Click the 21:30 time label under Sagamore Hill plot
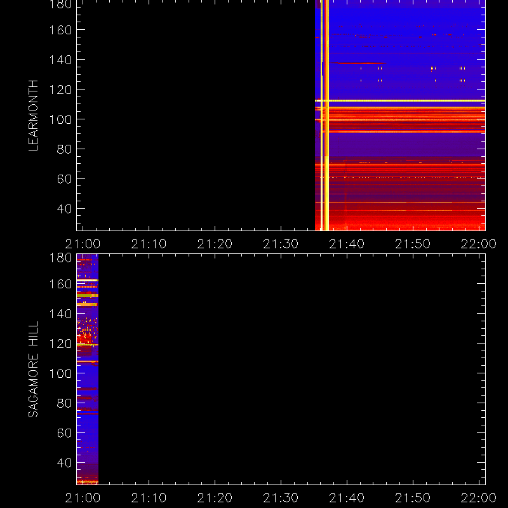Screen dimensions: 508x508 (x=281, y=498)
